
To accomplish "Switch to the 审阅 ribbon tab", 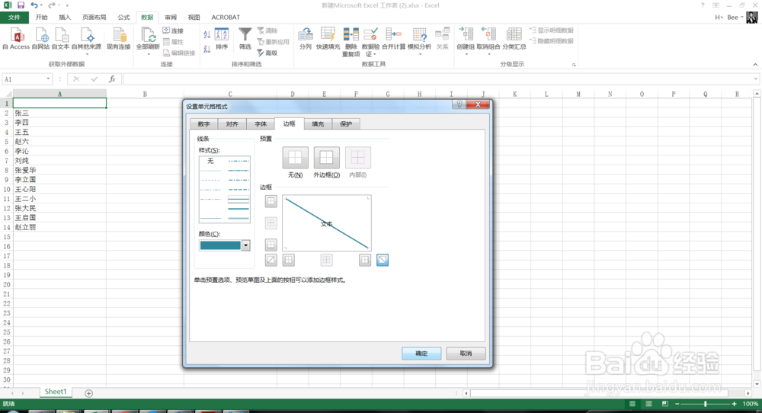I will coord(171,18).
